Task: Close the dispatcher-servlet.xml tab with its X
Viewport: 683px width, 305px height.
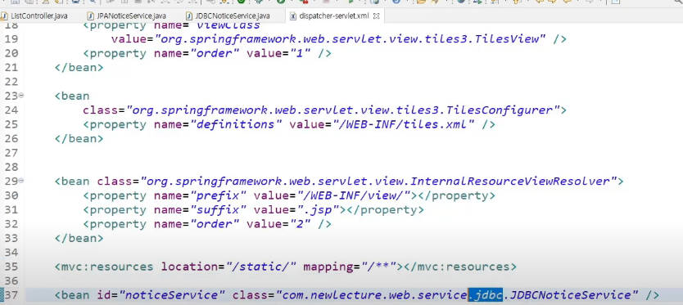Action: 377,16
